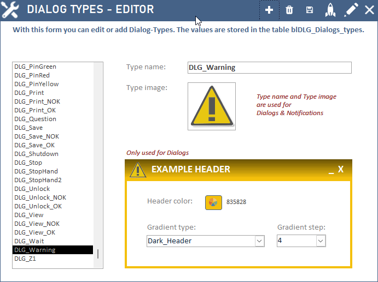This screenshot has width=378, height=282.
Task: Expand the Gradient step dropdown
Action: coord(321,241)
